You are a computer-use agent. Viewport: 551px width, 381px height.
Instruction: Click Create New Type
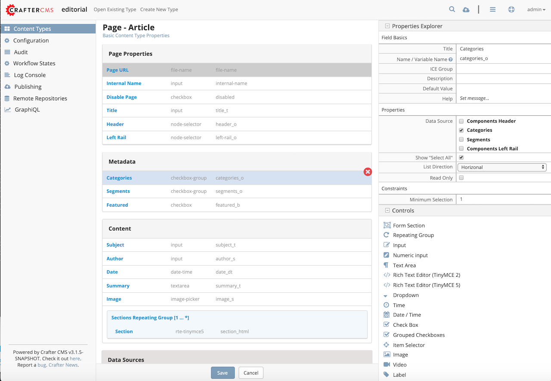159,9
